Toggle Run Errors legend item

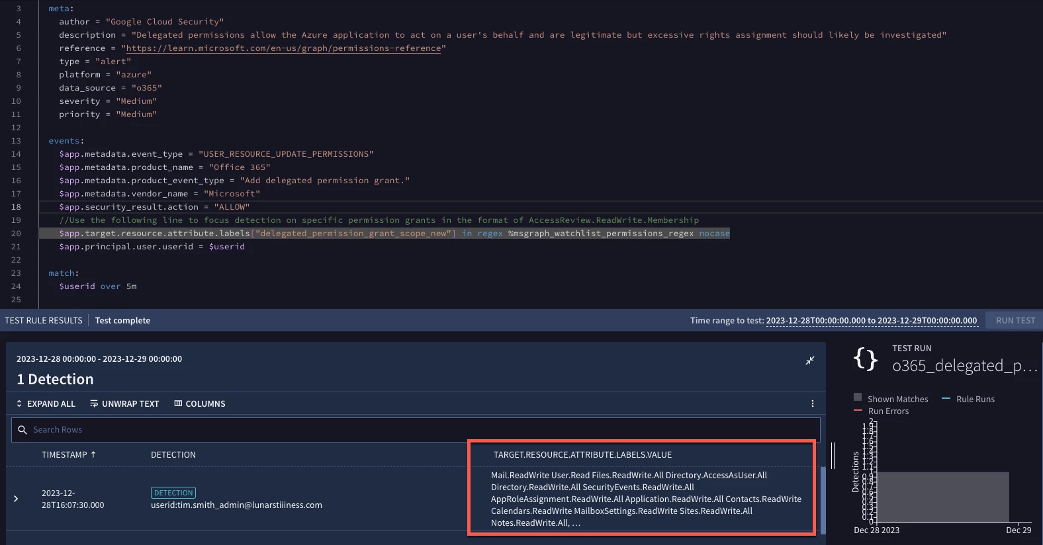882,411
